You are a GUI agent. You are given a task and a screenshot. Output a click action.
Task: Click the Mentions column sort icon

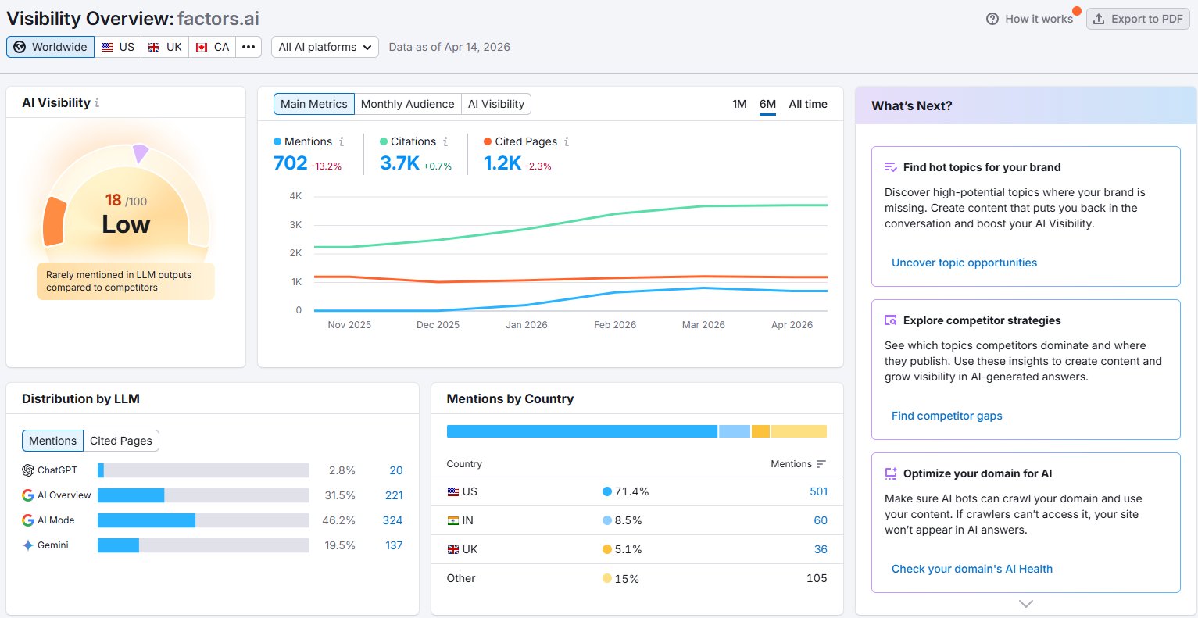[x=821, y=464]
